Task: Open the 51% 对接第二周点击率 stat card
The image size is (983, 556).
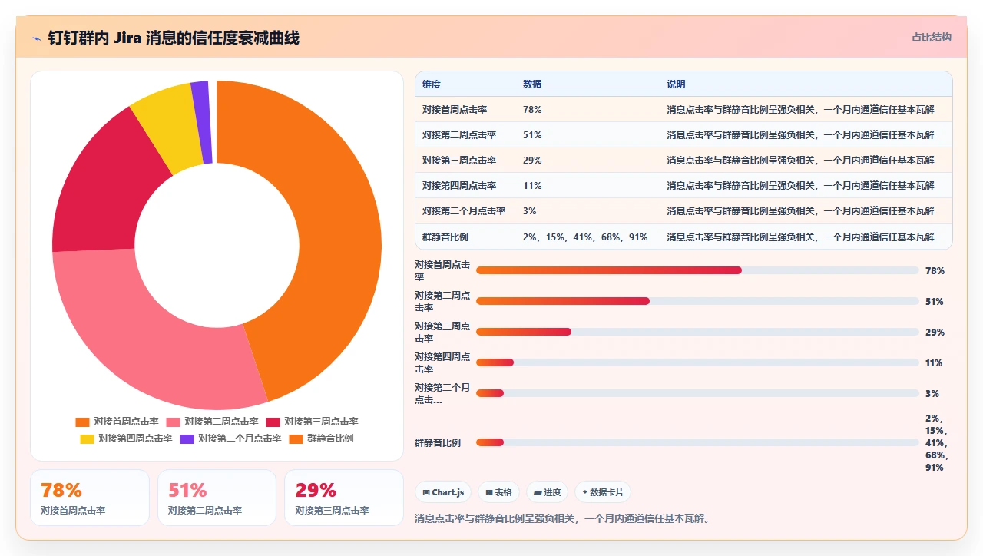Action: [217, 498]
